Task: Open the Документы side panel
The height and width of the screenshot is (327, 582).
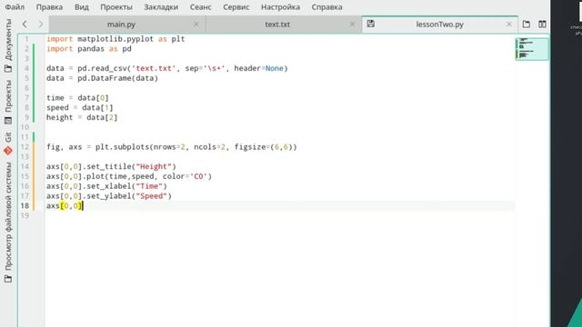Action: tap(8, 45)
